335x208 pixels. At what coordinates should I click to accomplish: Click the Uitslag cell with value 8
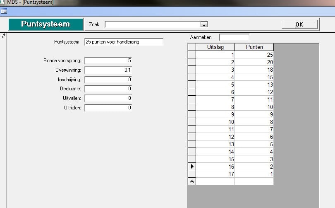(x=215, y=107)
